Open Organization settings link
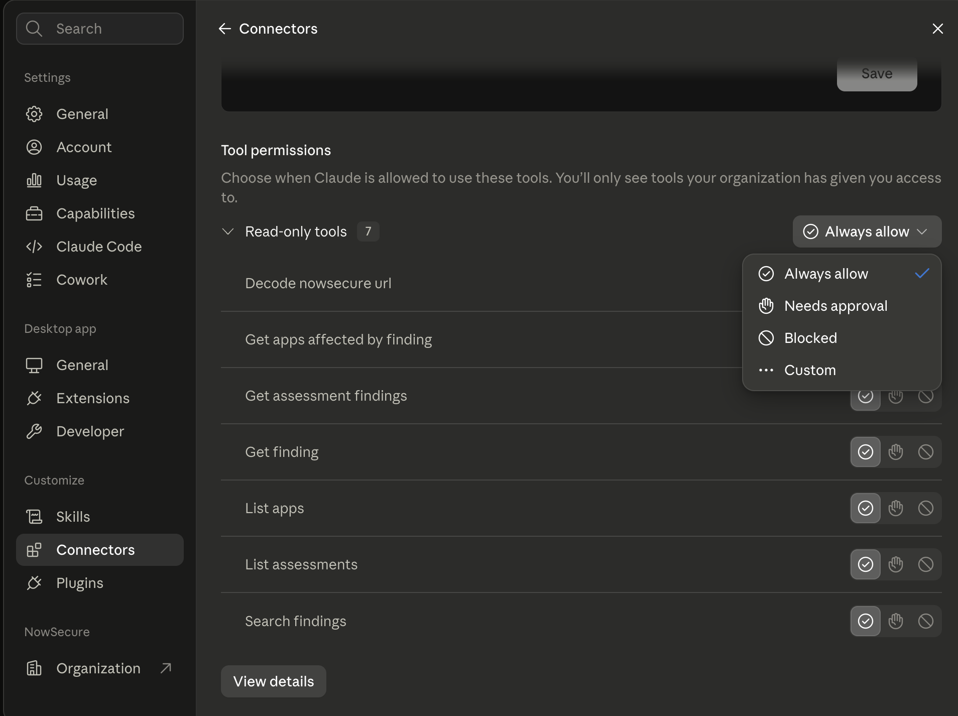The image size is (958, 716). point(99,668)
